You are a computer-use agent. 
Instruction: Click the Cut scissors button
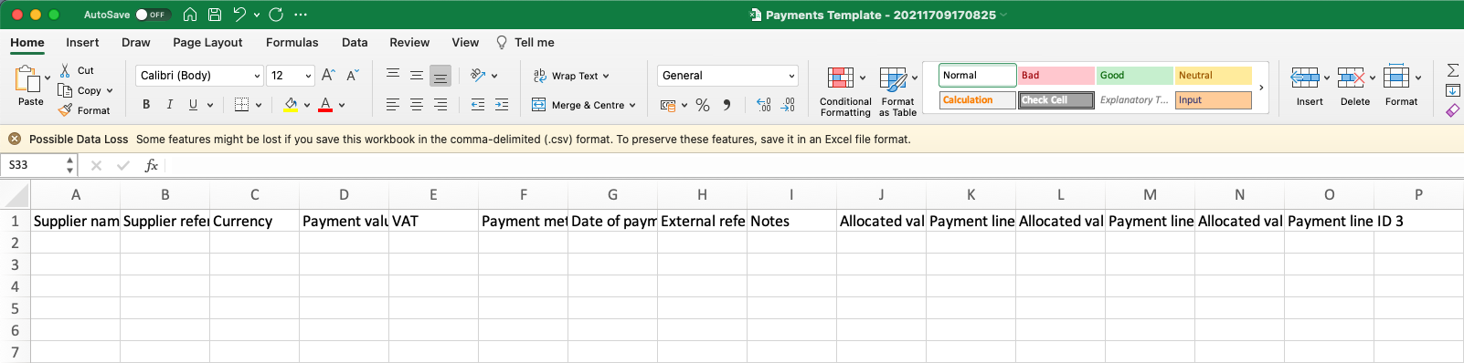77,70
